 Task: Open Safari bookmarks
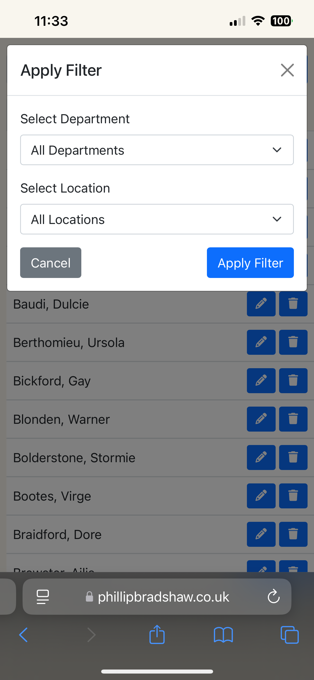coord(223,635)
